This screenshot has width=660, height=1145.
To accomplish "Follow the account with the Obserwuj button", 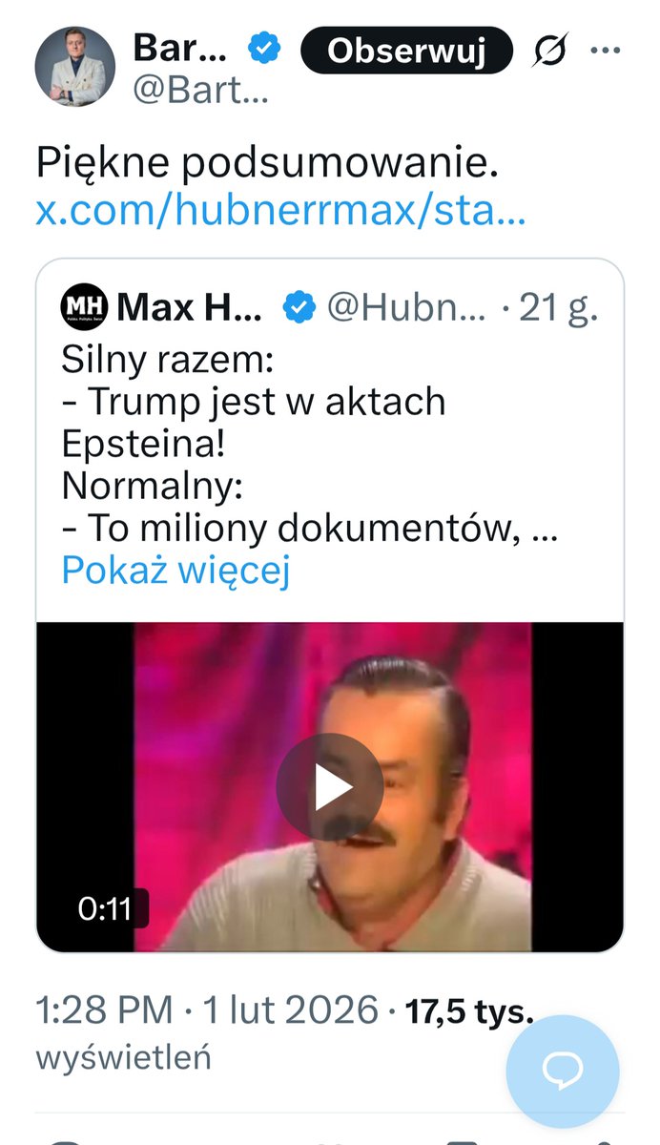I will pyautogui.click(x=406, y=51).
